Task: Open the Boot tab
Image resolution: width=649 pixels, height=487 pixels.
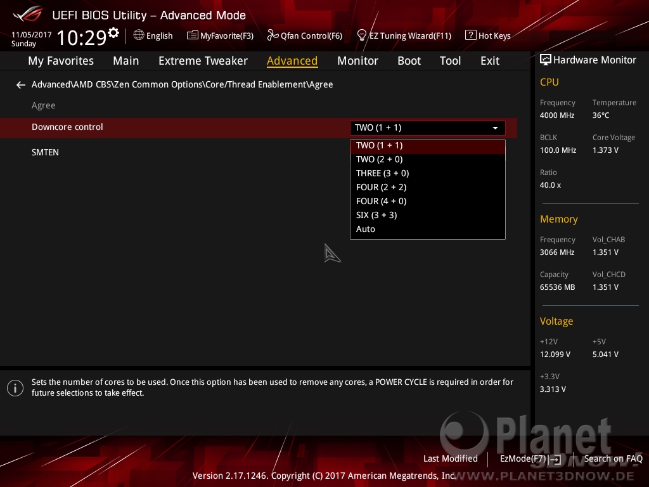Action: pyautogui.click(x=409, y=61)
